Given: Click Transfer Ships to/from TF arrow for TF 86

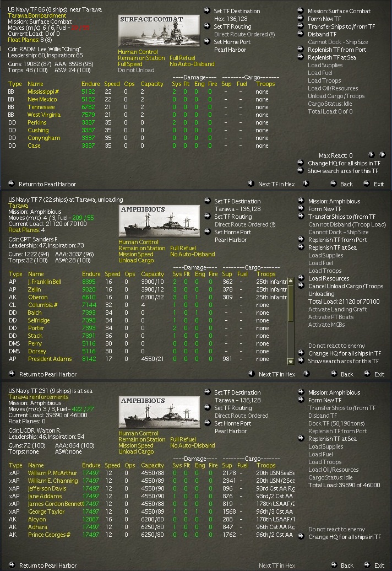Looking at the screenshot, I should point(301,26).
